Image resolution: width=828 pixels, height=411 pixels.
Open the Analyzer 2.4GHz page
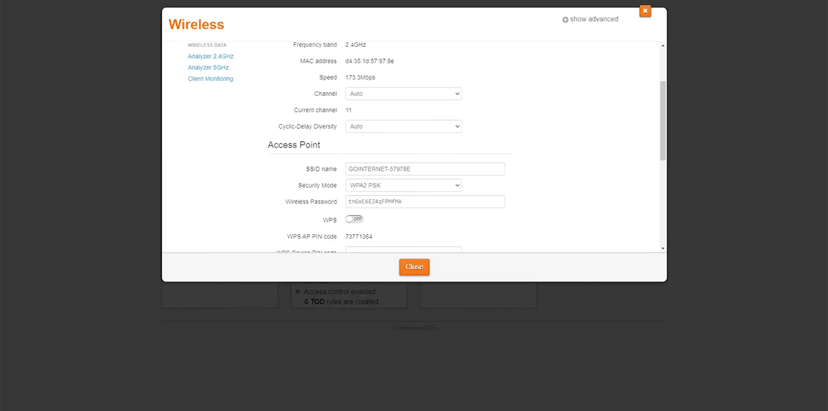point(210,56)
